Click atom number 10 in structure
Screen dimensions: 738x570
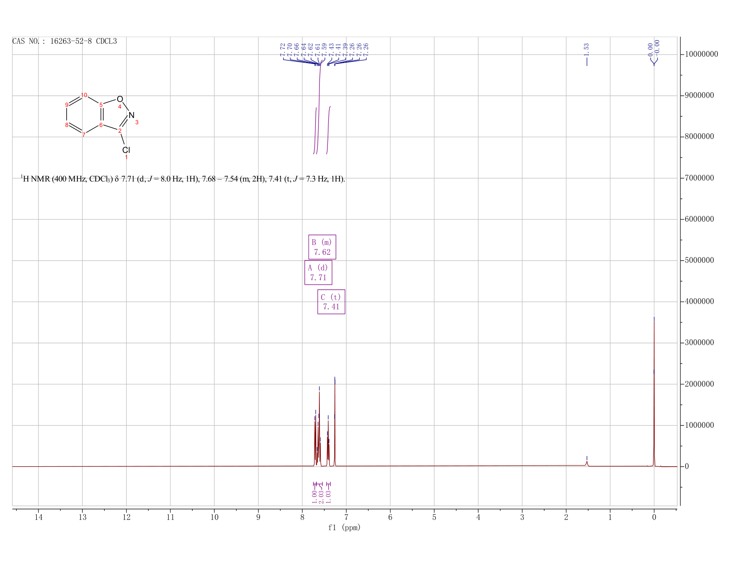[x=84, y=95]
